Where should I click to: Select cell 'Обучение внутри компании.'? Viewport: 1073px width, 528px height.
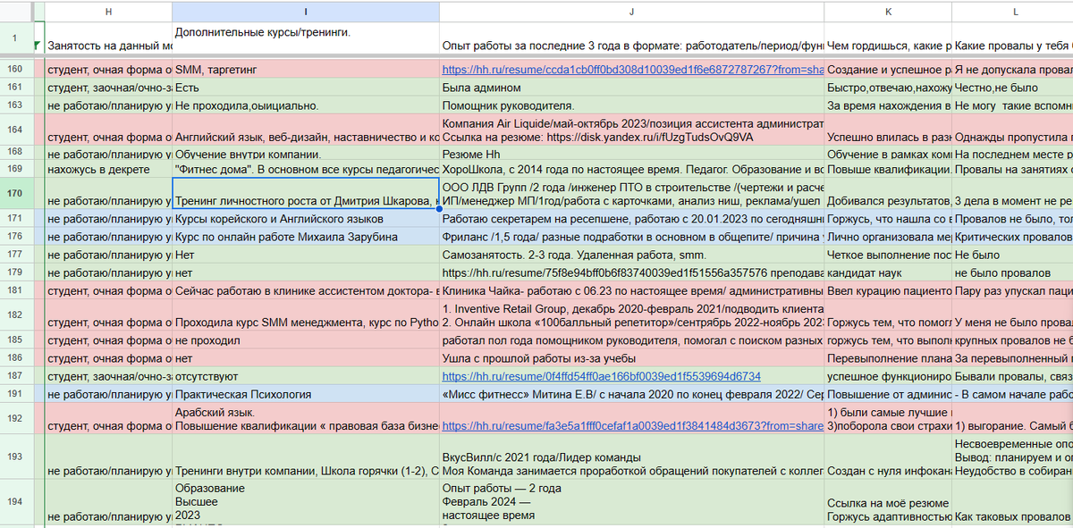tap(305, 154)
